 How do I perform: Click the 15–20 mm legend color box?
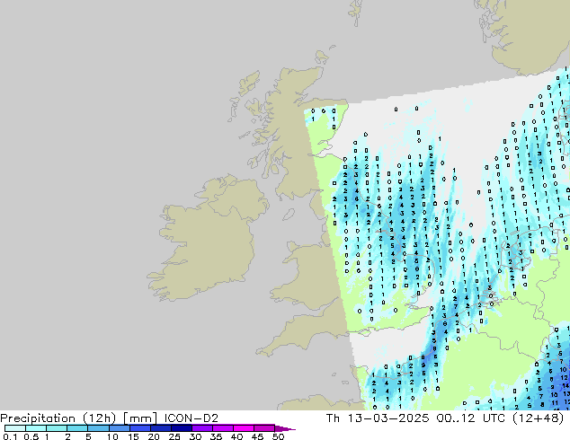(140, 428)
